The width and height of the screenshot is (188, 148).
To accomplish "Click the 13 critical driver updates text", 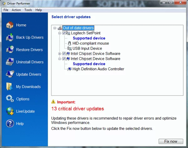I will tap(78, 109).
